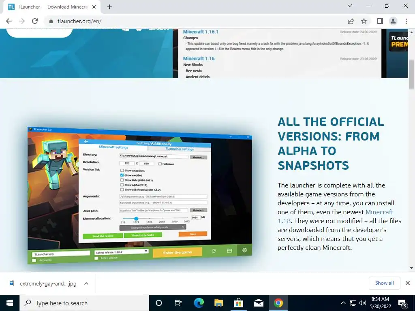Image resolution: width=415 pixels, height=311 pixels.
Task: Click the TLauncher.org username field
Action: (x=61, y=254)
